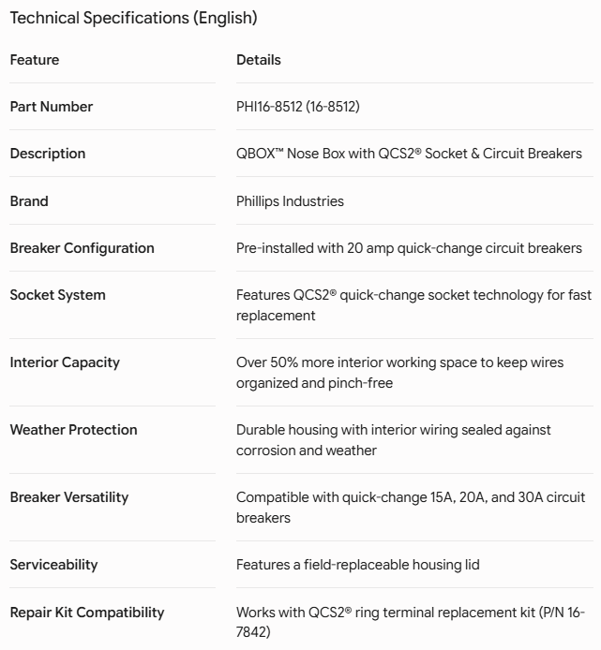The image size is (601, 650).
Task: Click the Breaker Versatility row label
Action: (69, 497)
